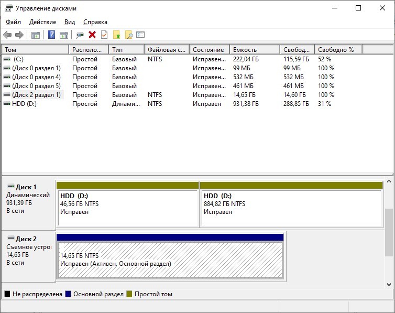The image size is (395, 313).
Task: Click the Forward arrow toolbar icon
Action: pyautogui.click(x=19, y=35)
